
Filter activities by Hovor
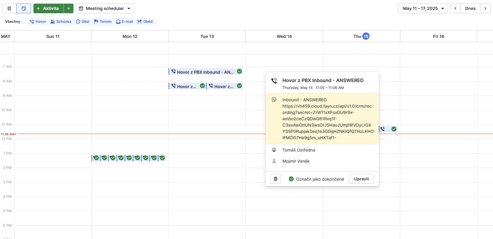pyautogui.click(x=38, y=22)
